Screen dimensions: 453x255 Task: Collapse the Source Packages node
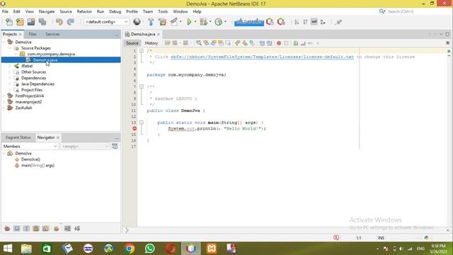10,48
